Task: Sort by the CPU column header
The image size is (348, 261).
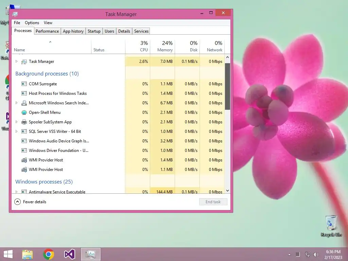Action: coord(138,47)
